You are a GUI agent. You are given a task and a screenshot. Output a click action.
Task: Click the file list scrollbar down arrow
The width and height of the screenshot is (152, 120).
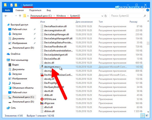148,112
